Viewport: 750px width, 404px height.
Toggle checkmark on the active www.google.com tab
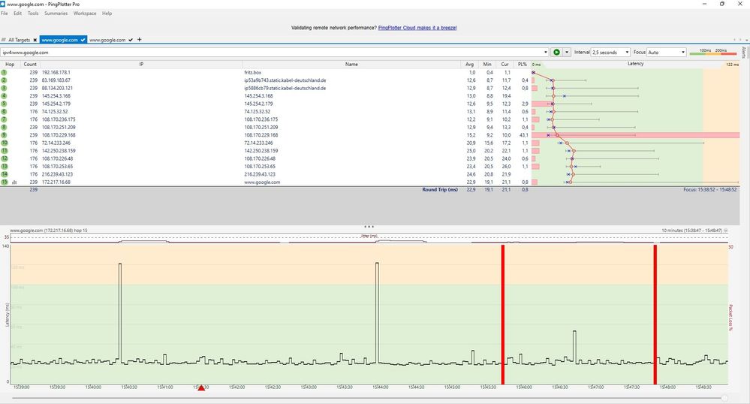pyautogui.click(x=83, y=41)
